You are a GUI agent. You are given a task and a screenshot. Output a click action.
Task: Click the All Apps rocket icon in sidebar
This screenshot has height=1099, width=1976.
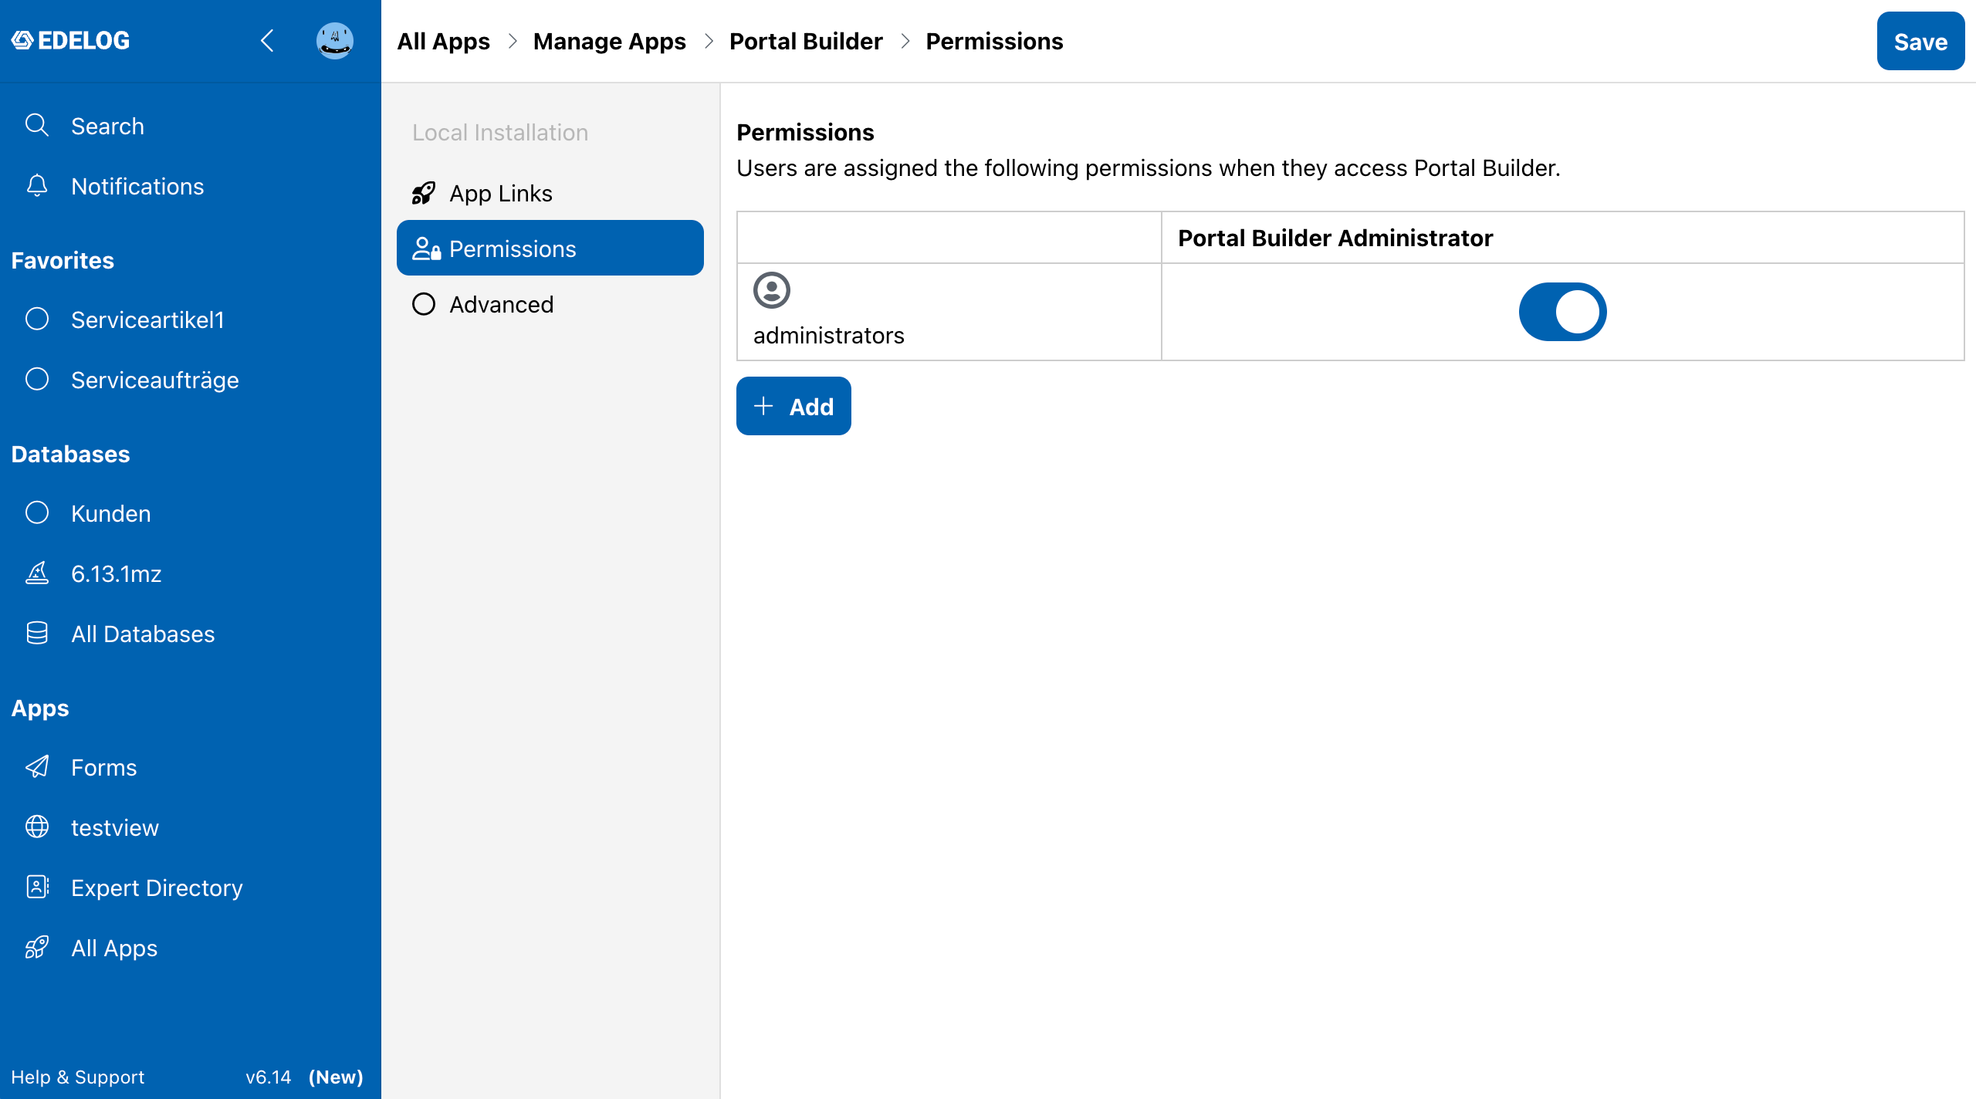point(37,947)
